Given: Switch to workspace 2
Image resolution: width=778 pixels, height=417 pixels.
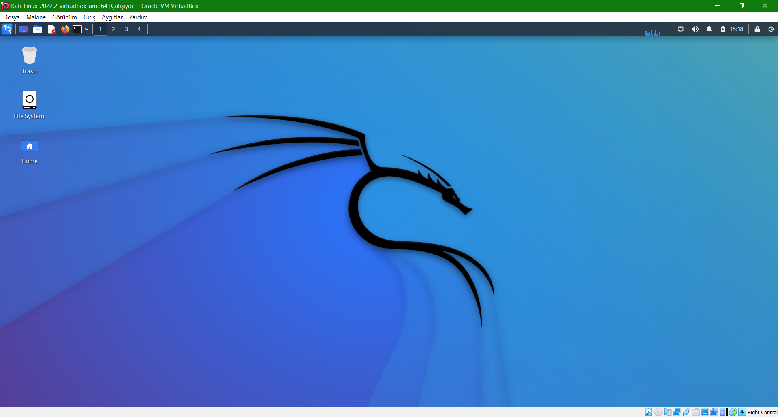Looking at the screenshot, I should [x=113, y=29].
